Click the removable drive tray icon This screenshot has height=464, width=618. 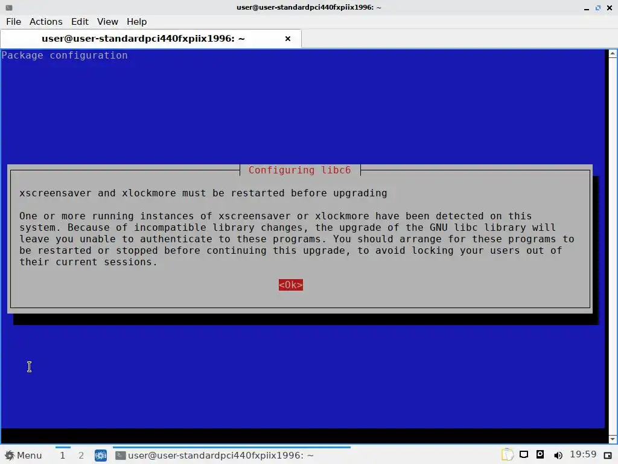coord(540,454)
